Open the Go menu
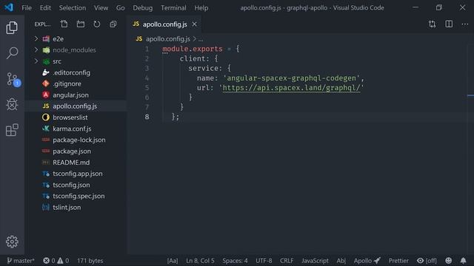This screenshot has height=266, width=474. tap(120, 7)
